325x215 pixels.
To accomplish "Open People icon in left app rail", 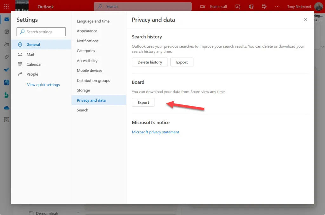I will [6, 44].
